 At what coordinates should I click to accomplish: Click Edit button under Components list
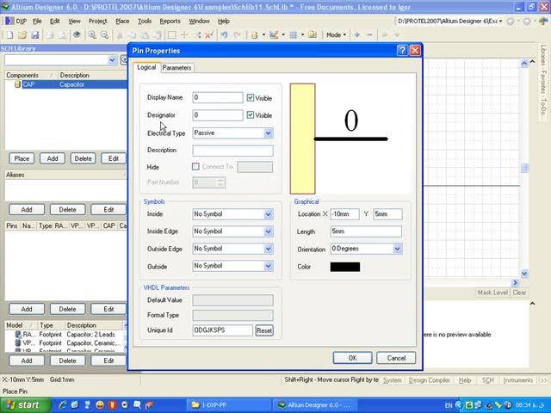pyautogui.click(x=113, y=158)
